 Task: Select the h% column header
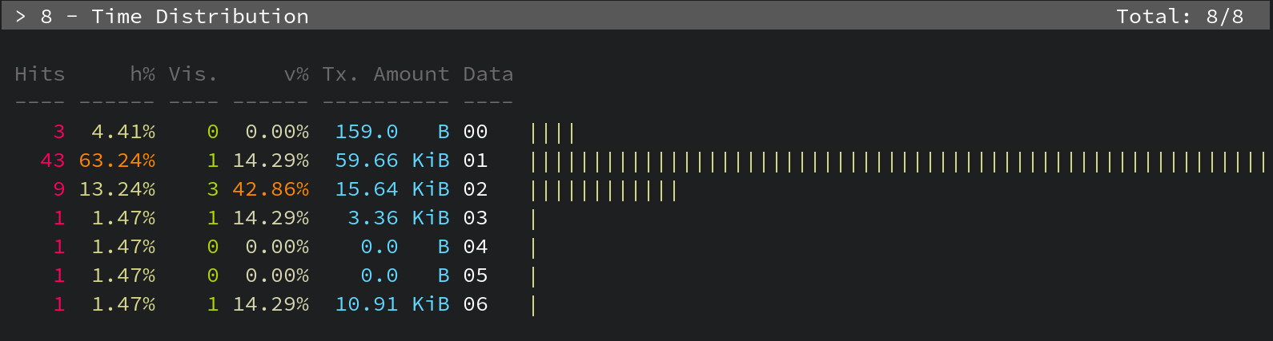point(143,74)
